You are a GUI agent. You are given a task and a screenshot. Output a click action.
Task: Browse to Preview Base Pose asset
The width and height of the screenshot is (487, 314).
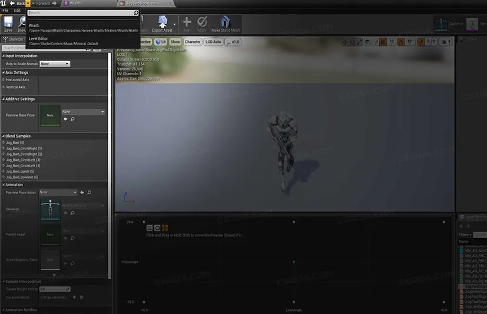coord(72,119)
